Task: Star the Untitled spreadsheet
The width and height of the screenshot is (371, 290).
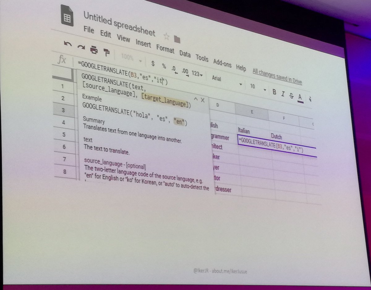Action: pyautogui.click(x=166, y=36)
